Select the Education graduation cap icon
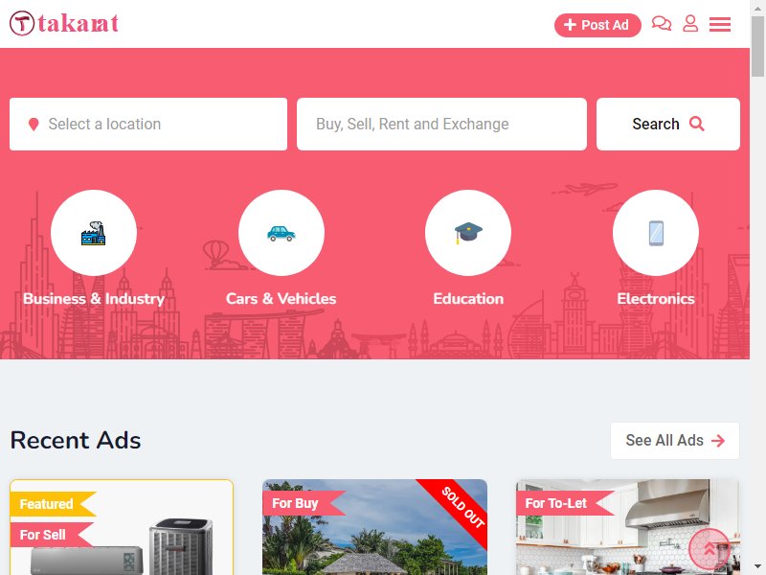The height and width of the screenshot is (575, 766). (468, 233)
